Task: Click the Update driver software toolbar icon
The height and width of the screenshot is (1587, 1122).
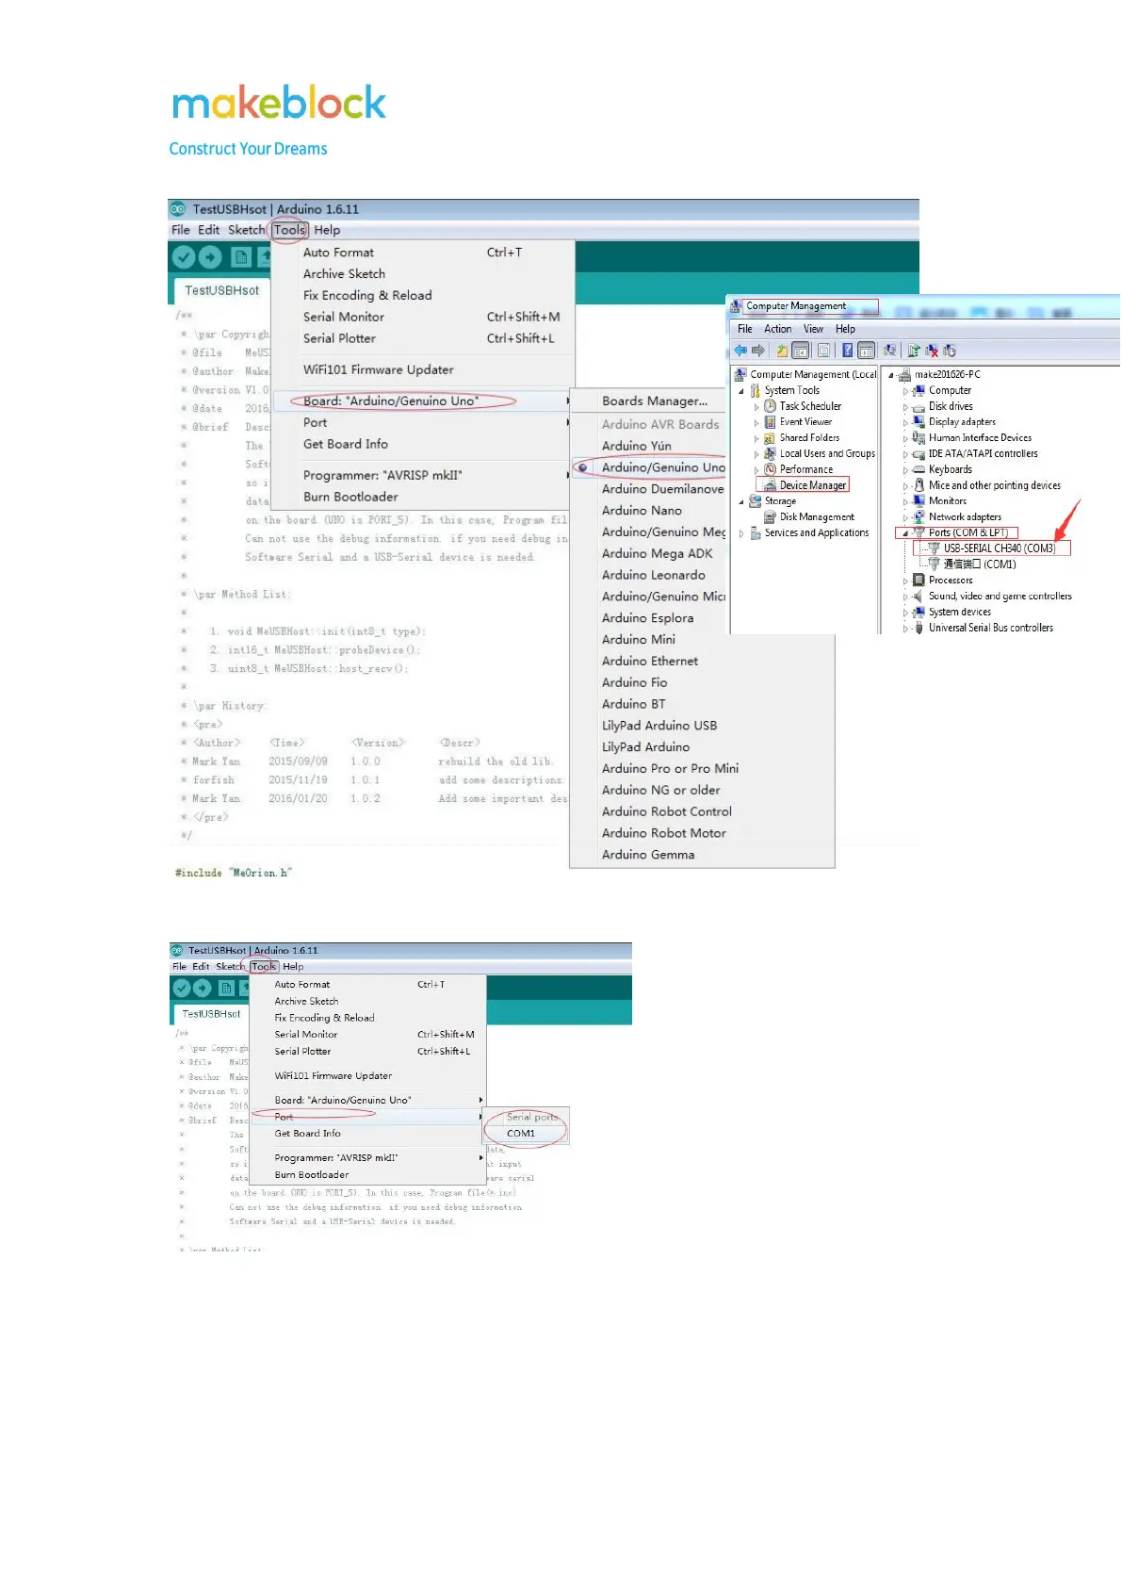Action: click(x=914, y=351)
